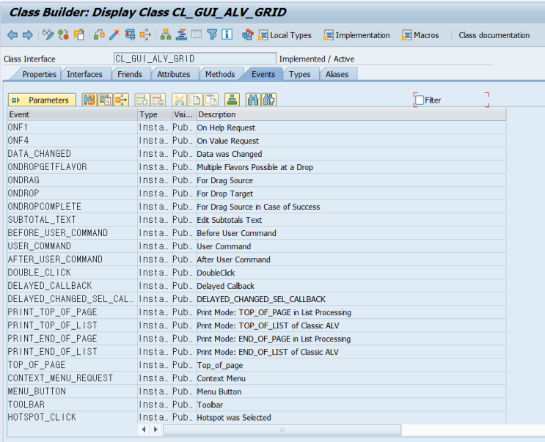Open the Display Object List hierarchy icon
This screenshot has height=442, width=545.
tap(166, 34)
